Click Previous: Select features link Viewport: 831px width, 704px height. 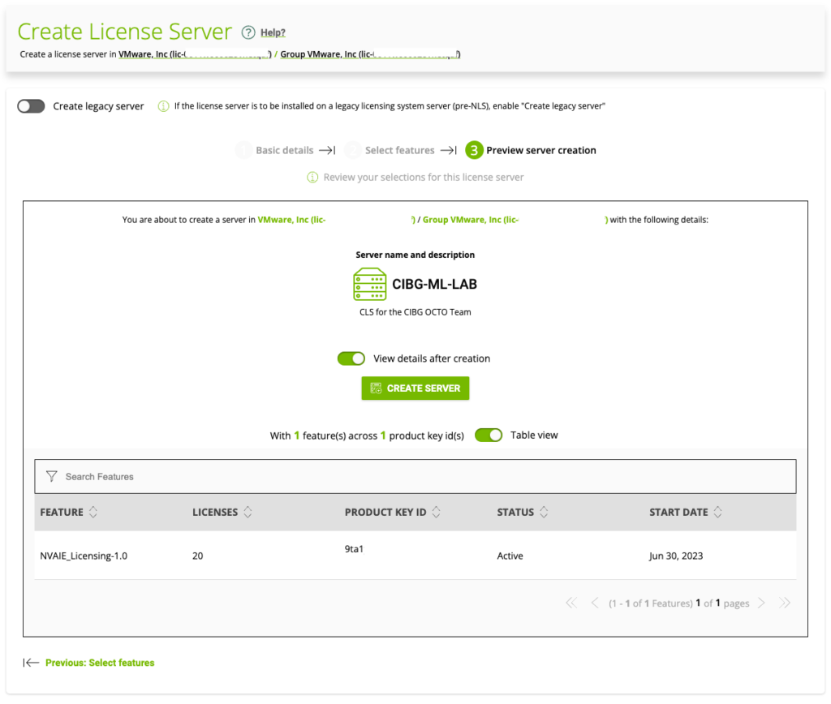[x=99, y=663]
